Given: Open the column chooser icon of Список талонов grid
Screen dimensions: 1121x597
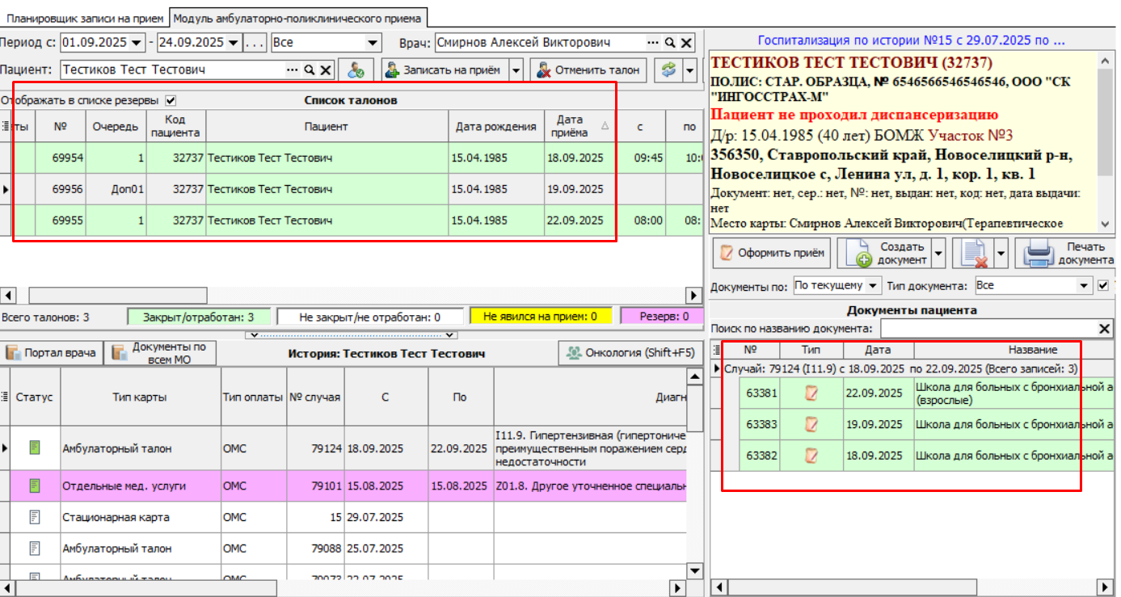Looking at the screenshot, I should point(6,126).
